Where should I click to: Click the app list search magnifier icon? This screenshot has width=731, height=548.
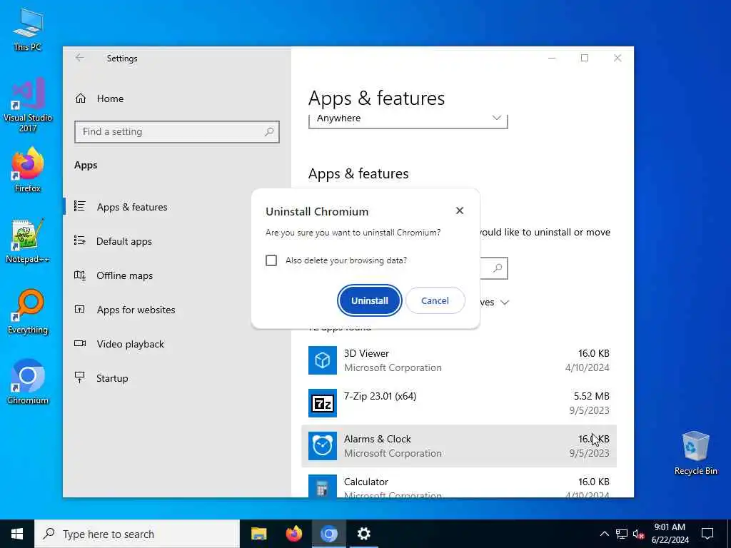point(498,268)
